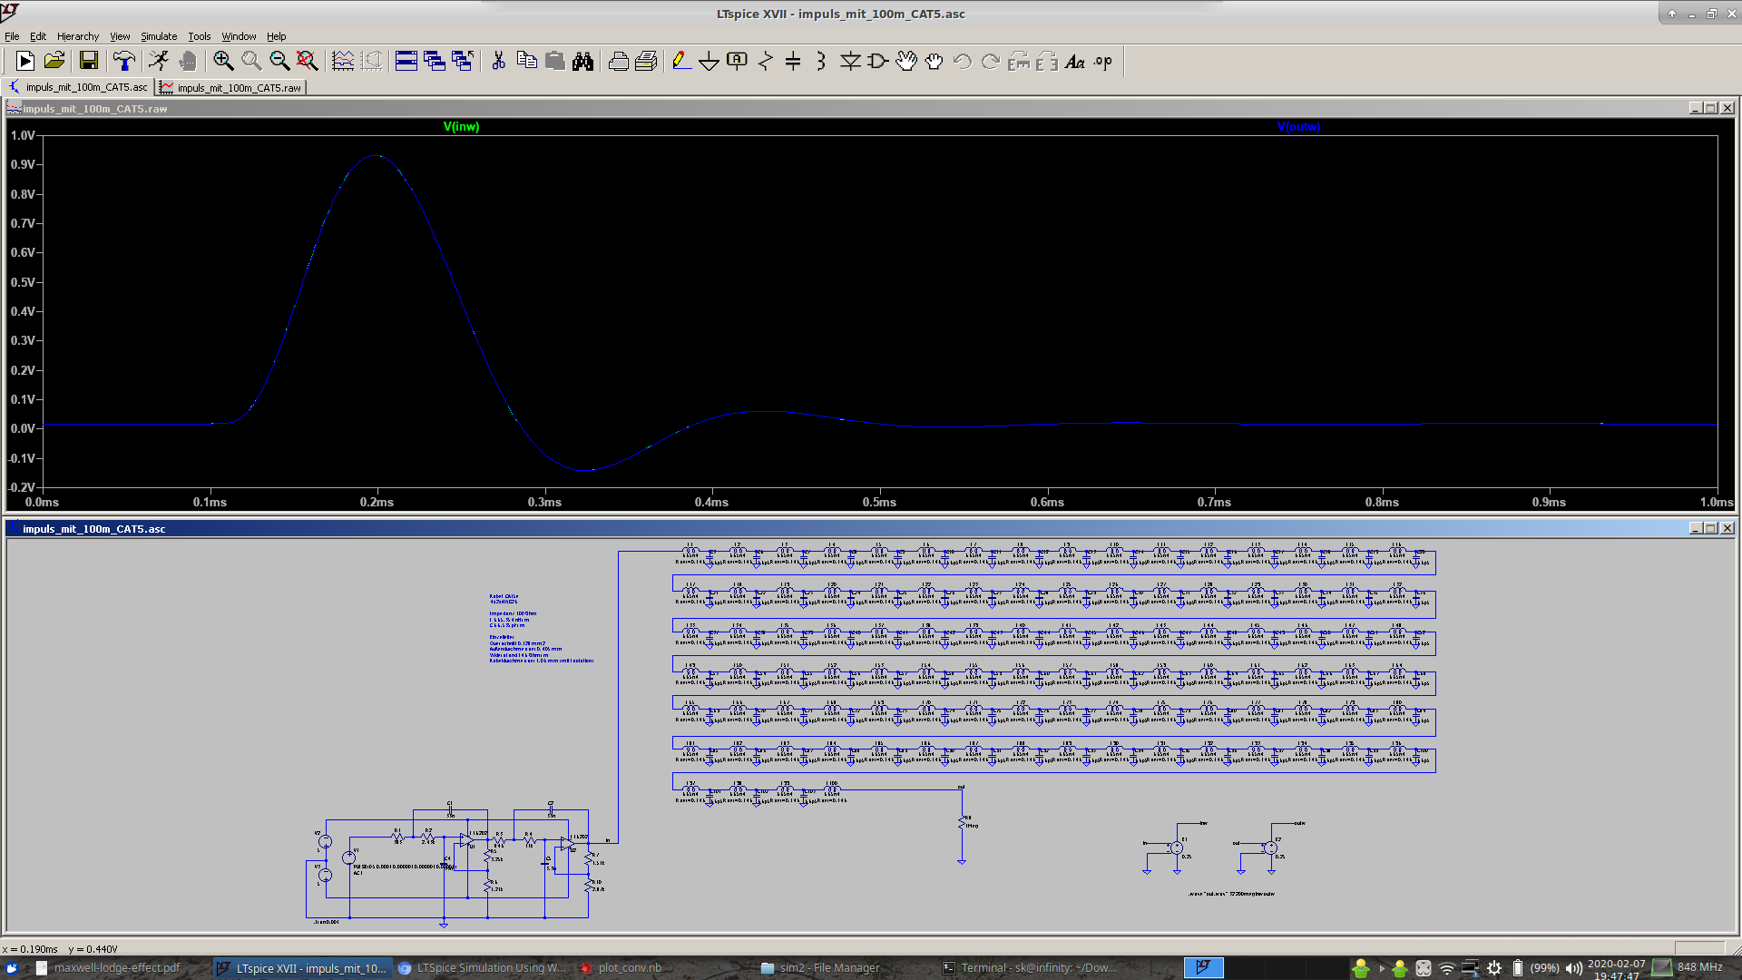Save the schematic with the floppy icon
This screenshot has height=980, width=1742.
click(x=89, y=61)
